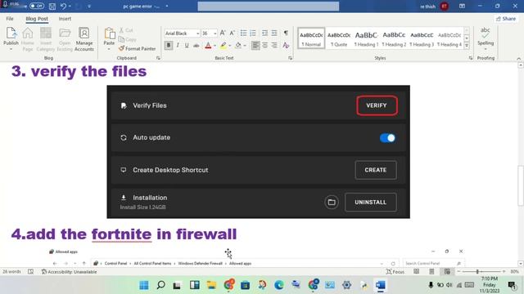The width and height of the screenshot is (524, 294).
Task: Apply the Heading 4 style
Action: 449,38
